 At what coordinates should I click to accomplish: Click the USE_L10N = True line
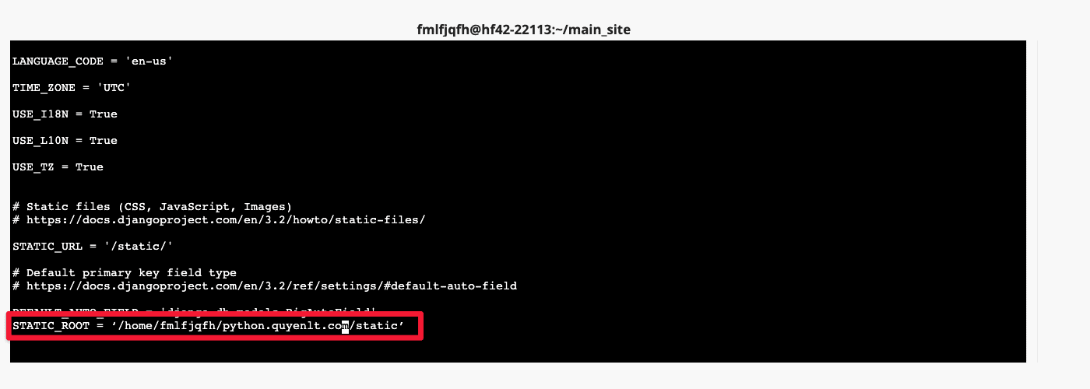click(x=65, y=140)
